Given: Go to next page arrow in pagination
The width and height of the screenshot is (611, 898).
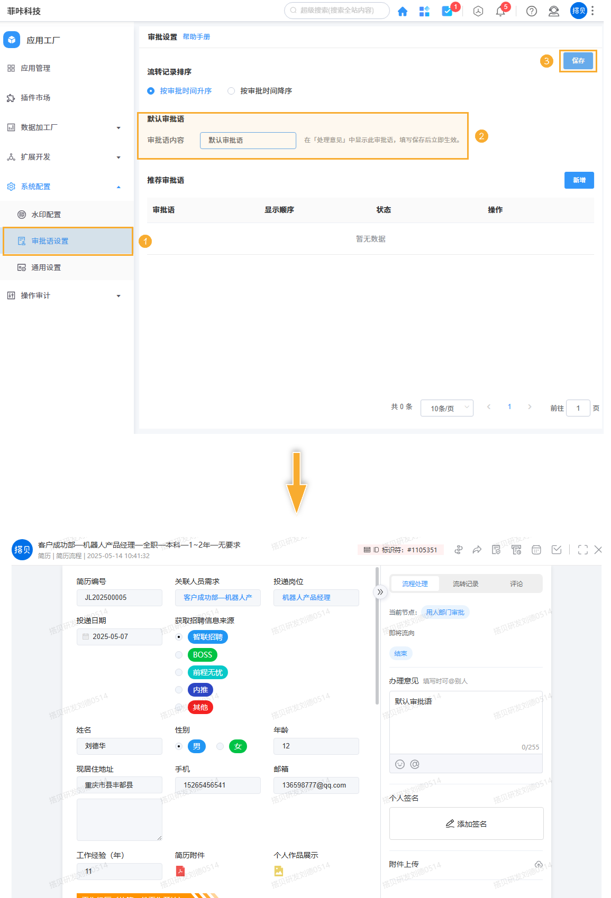Looking at the screenshot, I should click(530, 407).
